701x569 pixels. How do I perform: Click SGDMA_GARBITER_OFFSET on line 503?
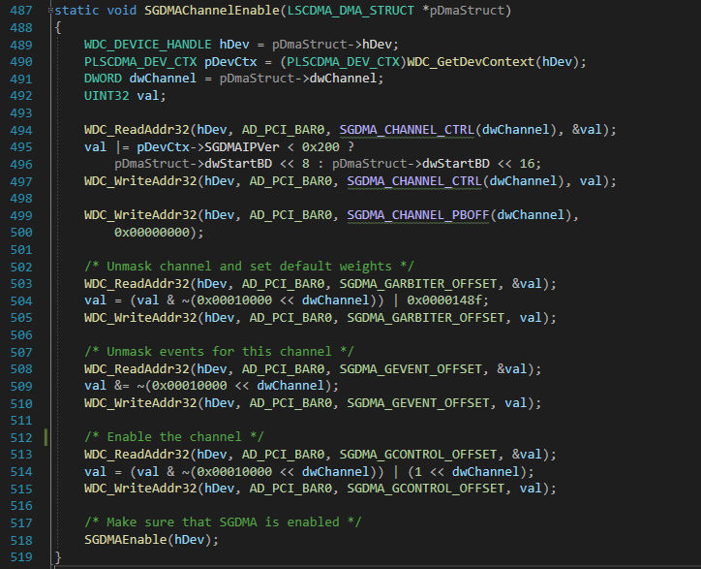pos(418,283)
